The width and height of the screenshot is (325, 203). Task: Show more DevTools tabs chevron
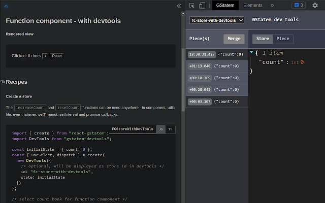click(x=272, y=6)
